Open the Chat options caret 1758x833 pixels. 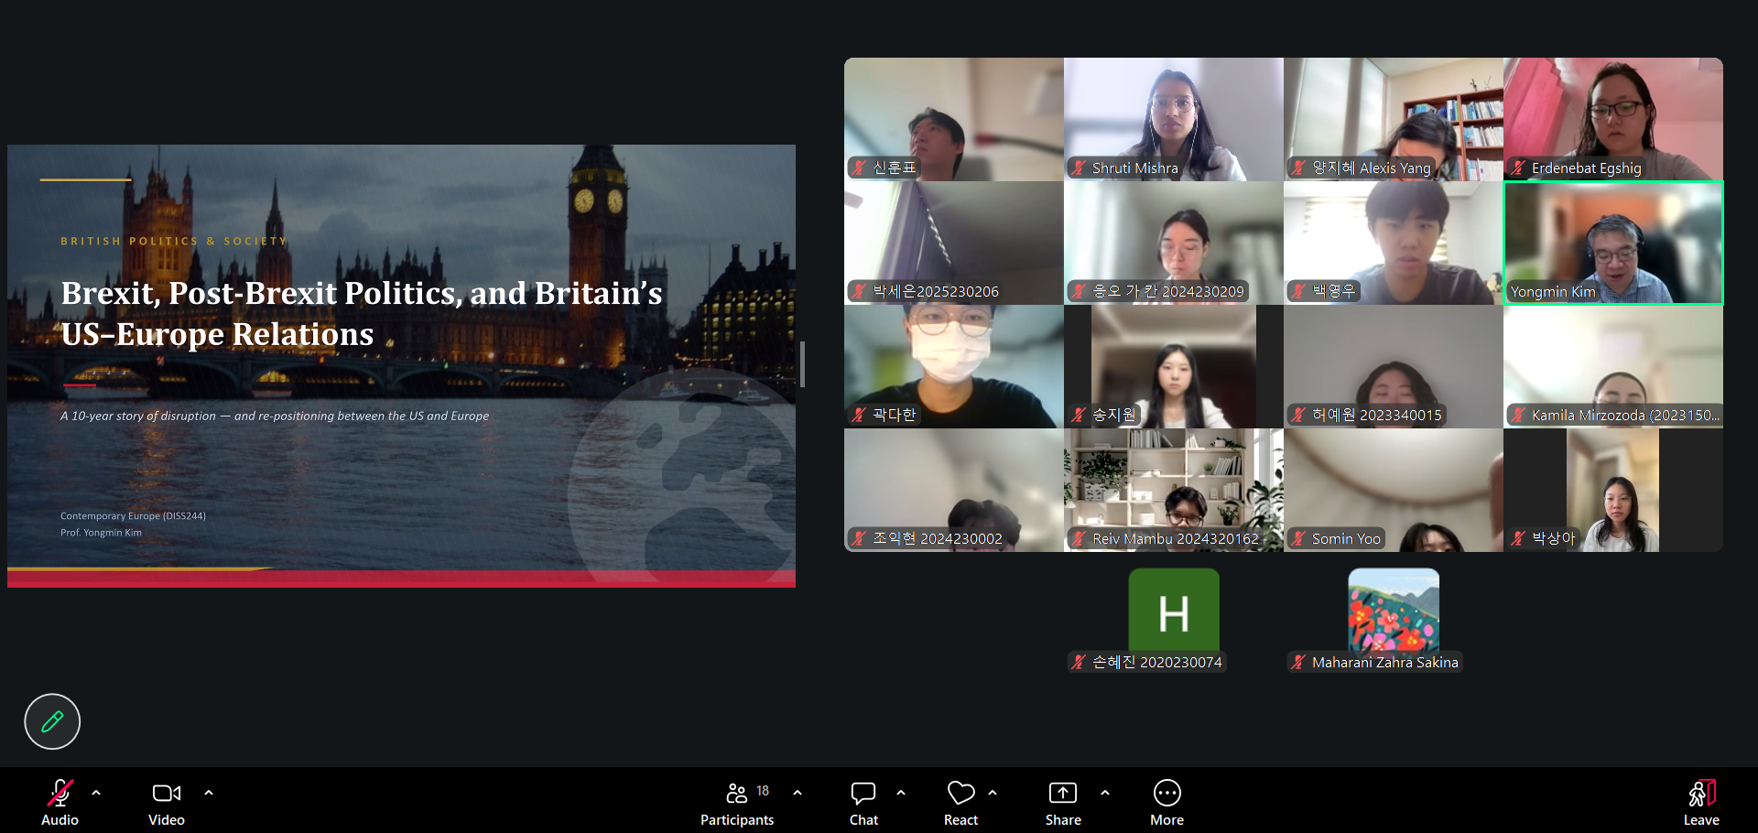click(x=901, y=793)
